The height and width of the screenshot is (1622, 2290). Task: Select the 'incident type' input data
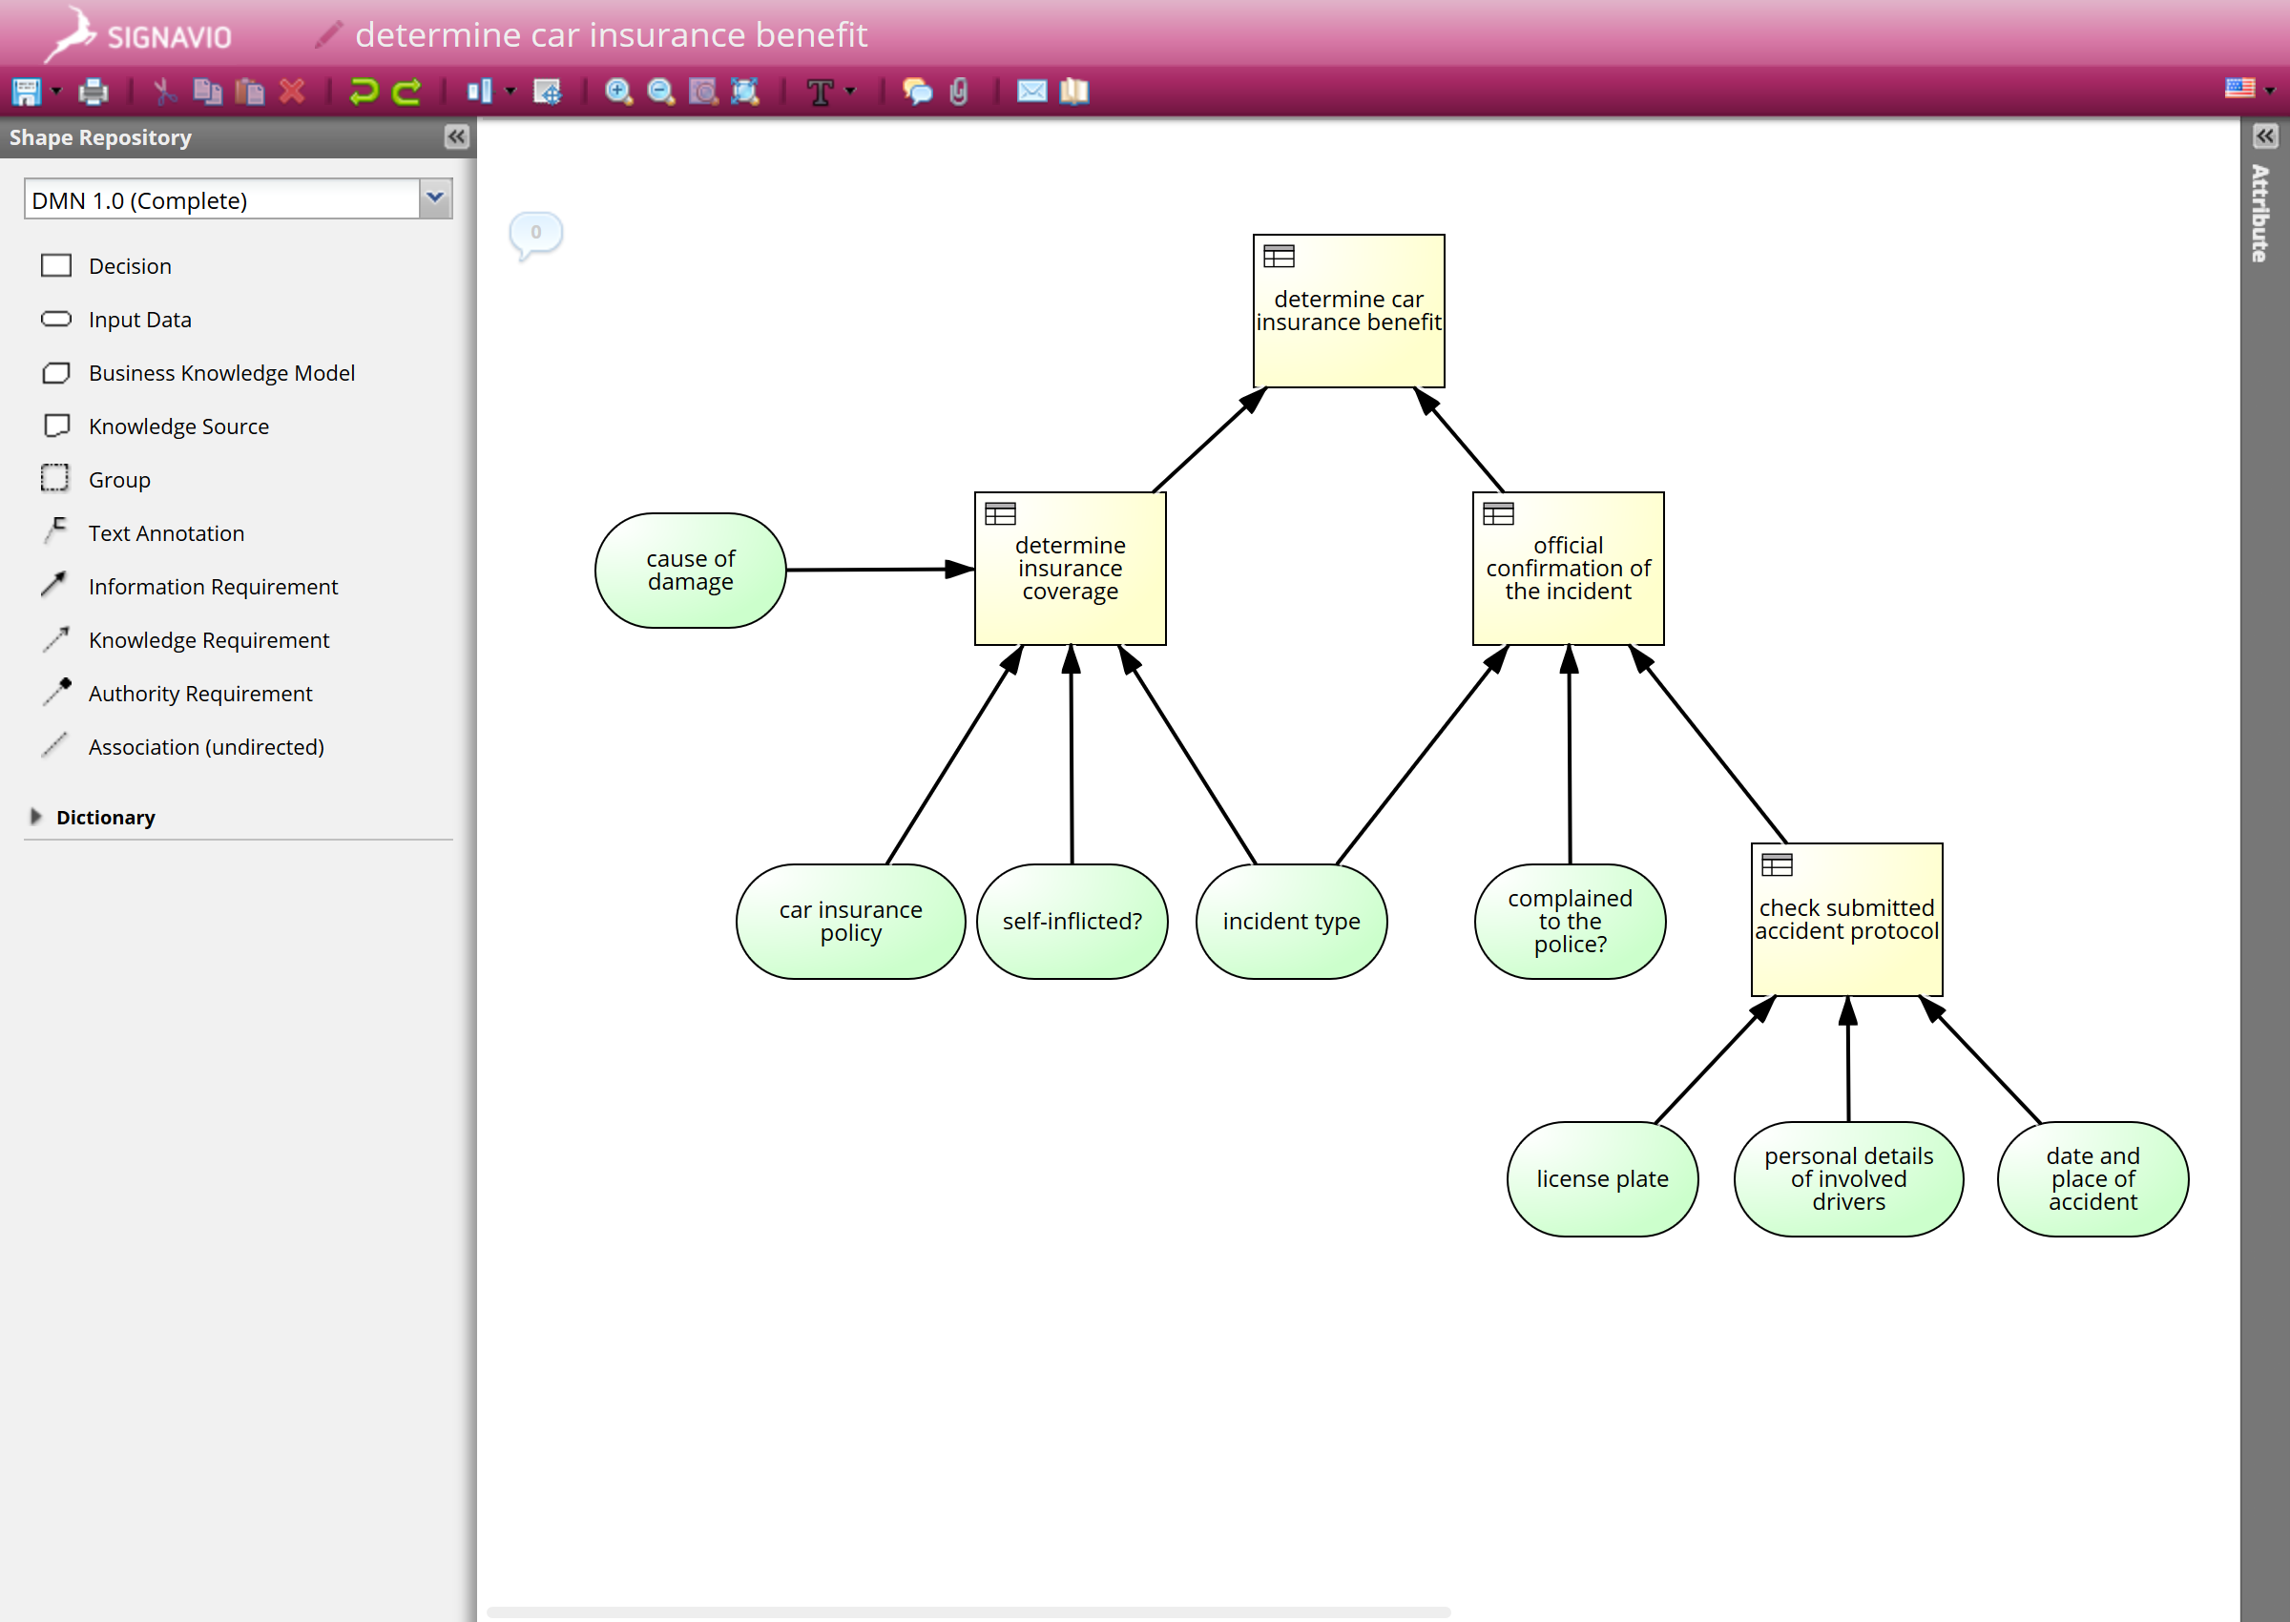click(1291, 922)
